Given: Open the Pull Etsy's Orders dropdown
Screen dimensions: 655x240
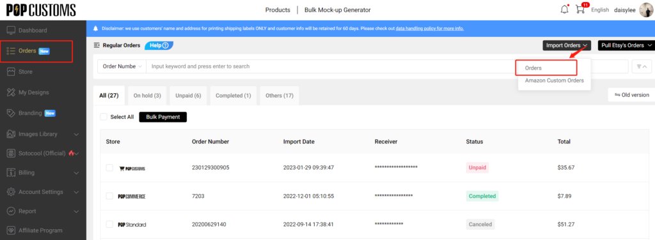Looking at the screenshot, I should pos(626,45).
